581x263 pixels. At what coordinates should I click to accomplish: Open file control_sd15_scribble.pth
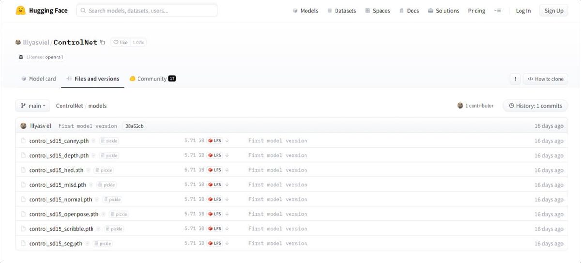[x=61, y=229]
